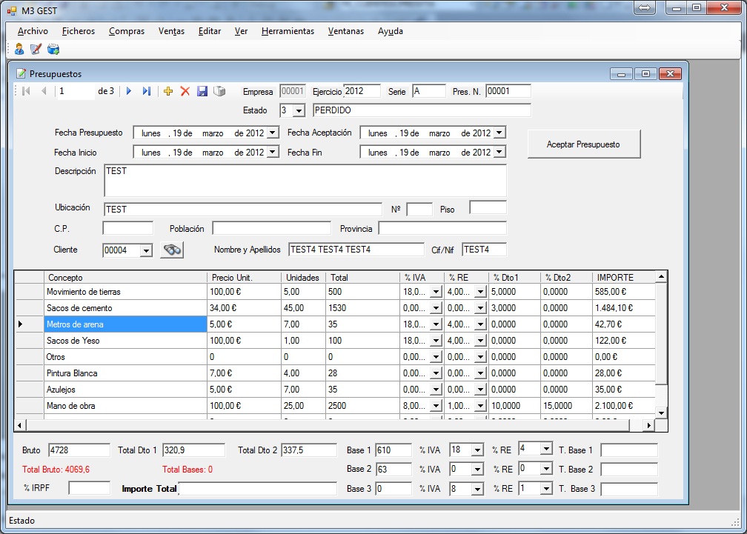Go to next budget record

coord(129,91)
